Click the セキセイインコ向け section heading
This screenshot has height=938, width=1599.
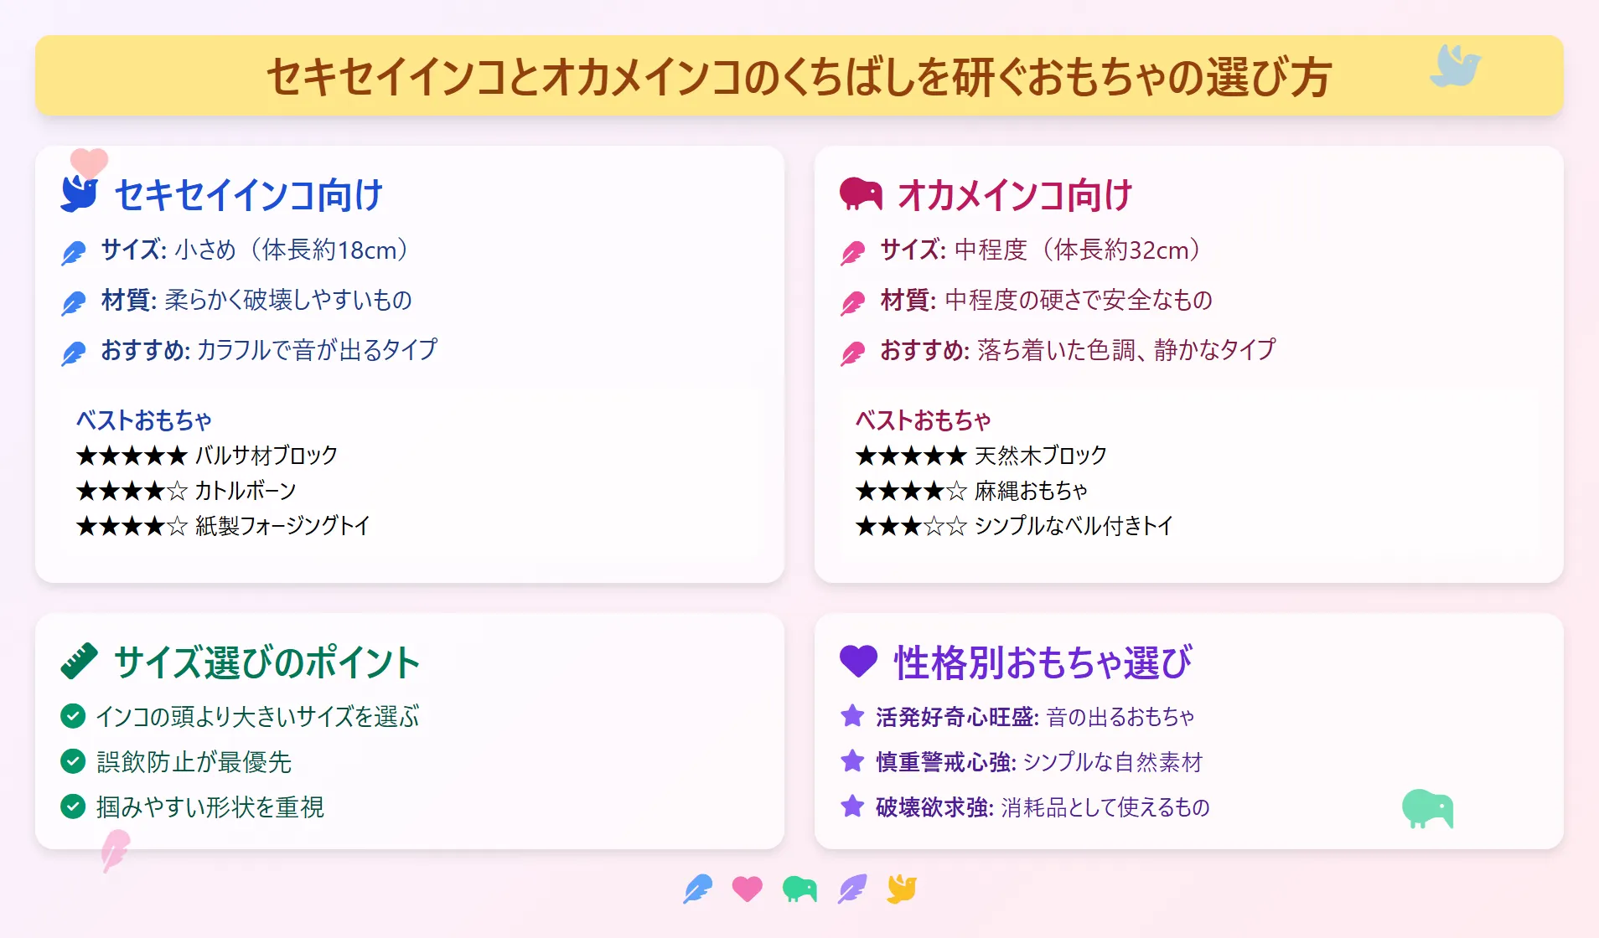click(248, 195)
